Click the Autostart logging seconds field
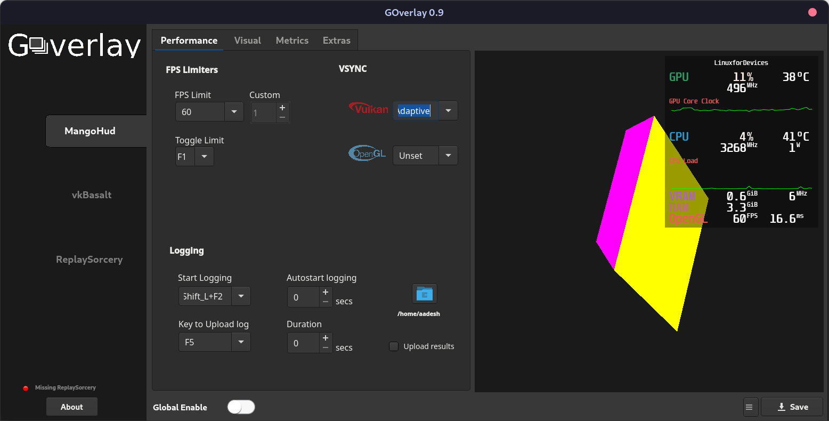 [x=304, y=297]
